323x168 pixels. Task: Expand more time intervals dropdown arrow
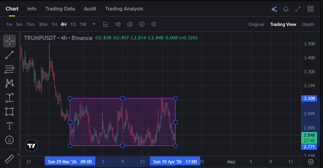pyautogui.click(x=94, y=24)
